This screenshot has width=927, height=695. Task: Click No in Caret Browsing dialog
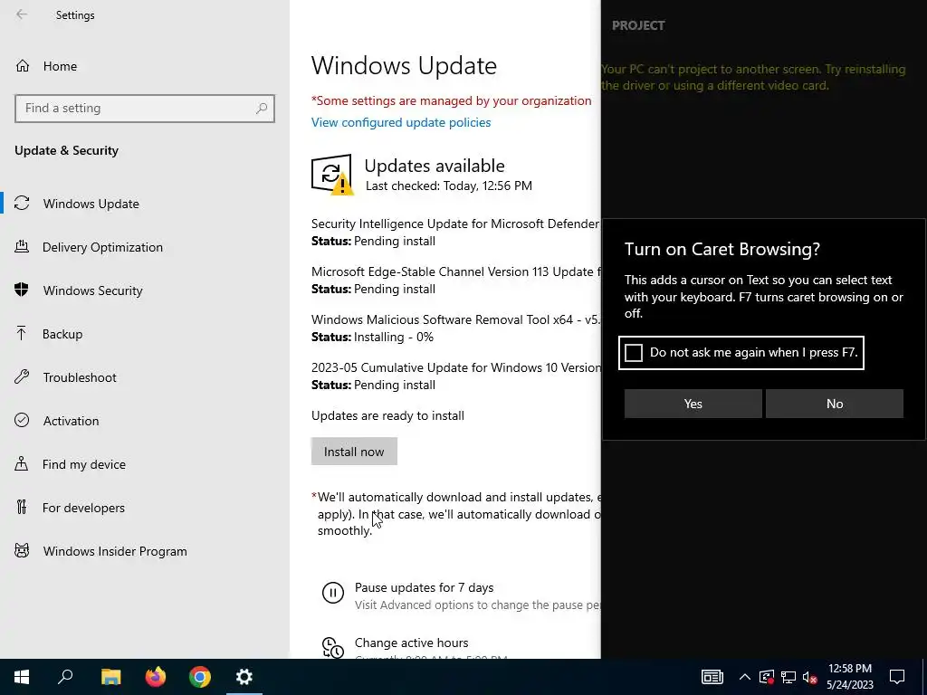834,404
